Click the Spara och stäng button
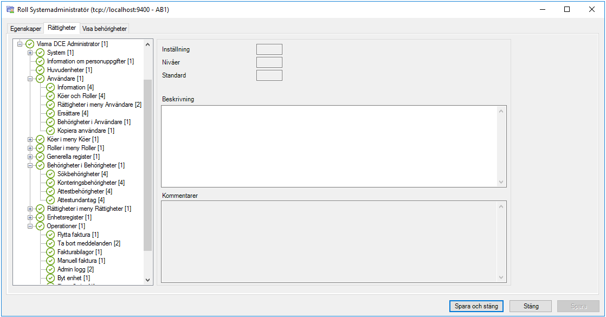 click(476, 306)
